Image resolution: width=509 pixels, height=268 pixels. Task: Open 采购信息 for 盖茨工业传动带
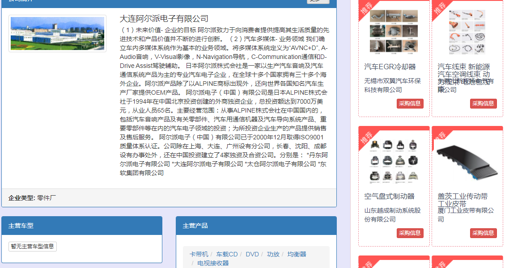(484, 233)
